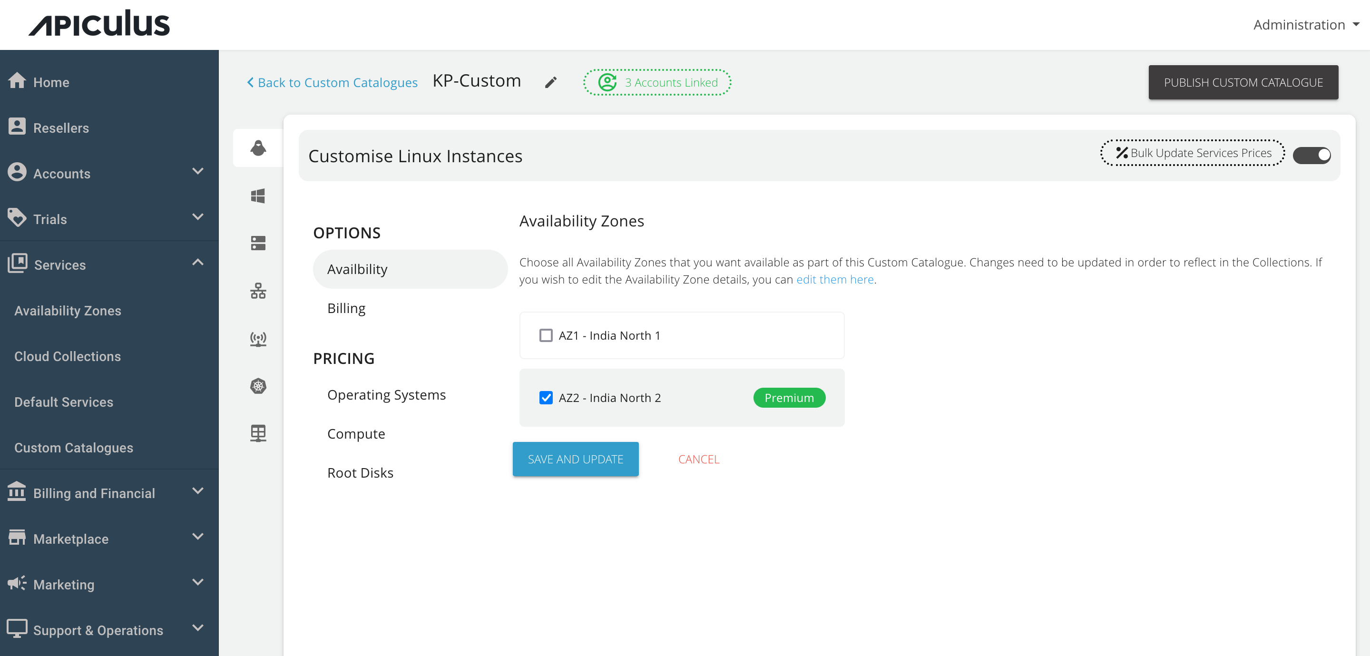Open Custom Catalogues from the sidebar
This screenshot has width=1370, height=656.
(73, 448)
